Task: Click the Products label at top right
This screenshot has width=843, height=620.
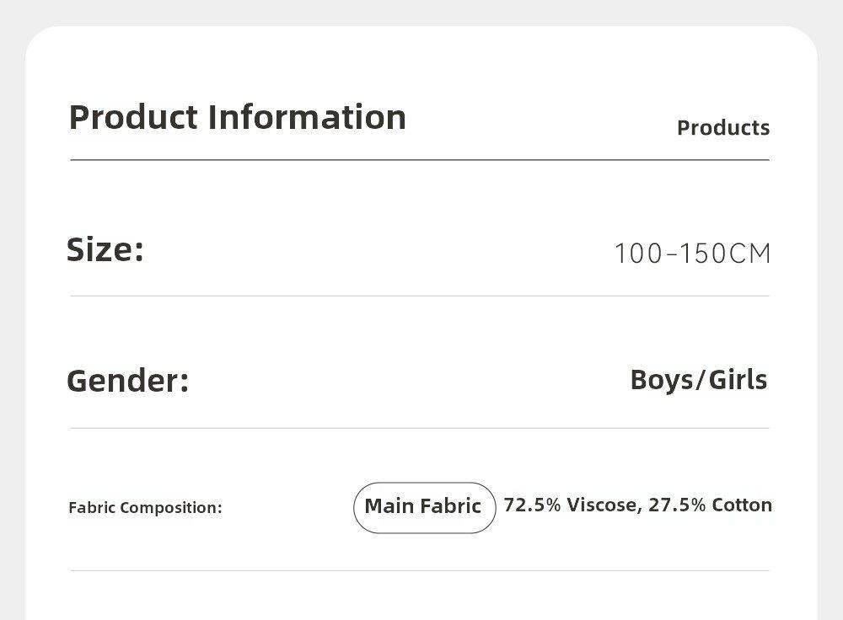Action: pos(723,128)
